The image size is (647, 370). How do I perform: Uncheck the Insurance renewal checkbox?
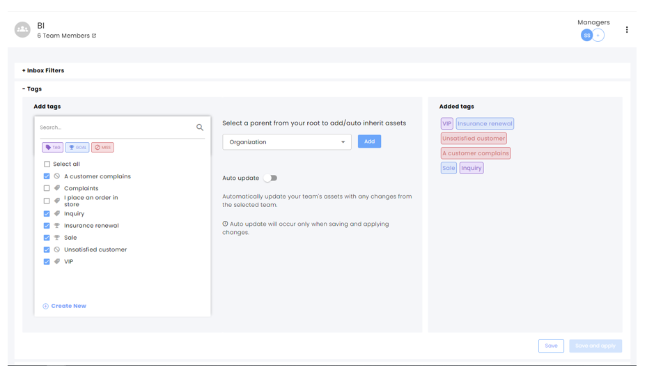point(47,226)
